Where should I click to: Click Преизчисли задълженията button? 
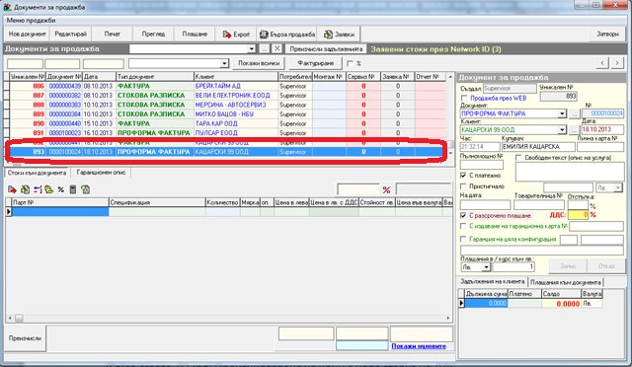click(x=326, y=48)
